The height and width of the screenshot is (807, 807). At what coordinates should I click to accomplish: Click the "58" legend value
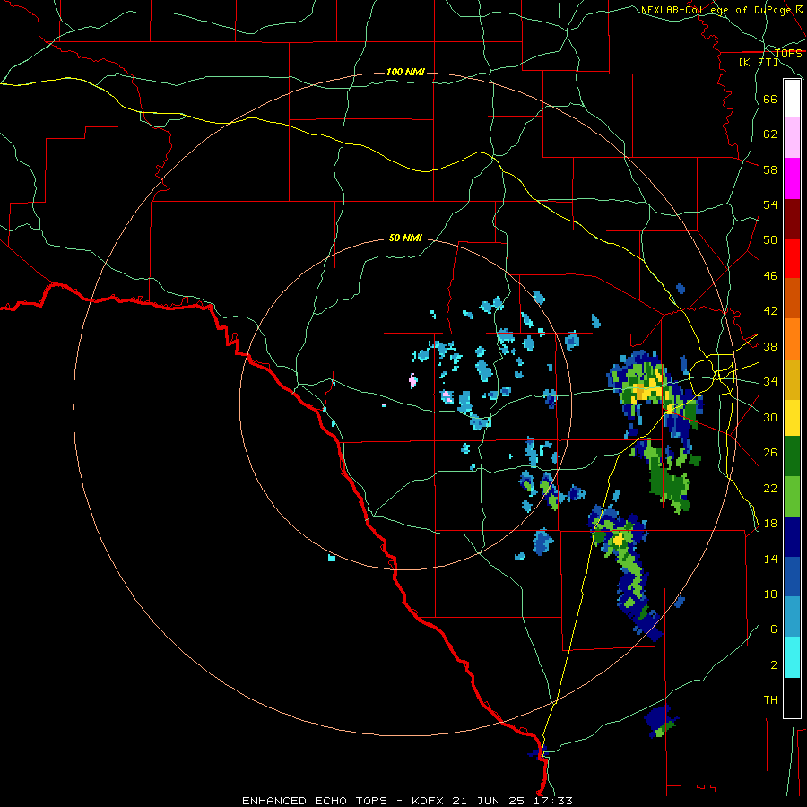[770, 169]
